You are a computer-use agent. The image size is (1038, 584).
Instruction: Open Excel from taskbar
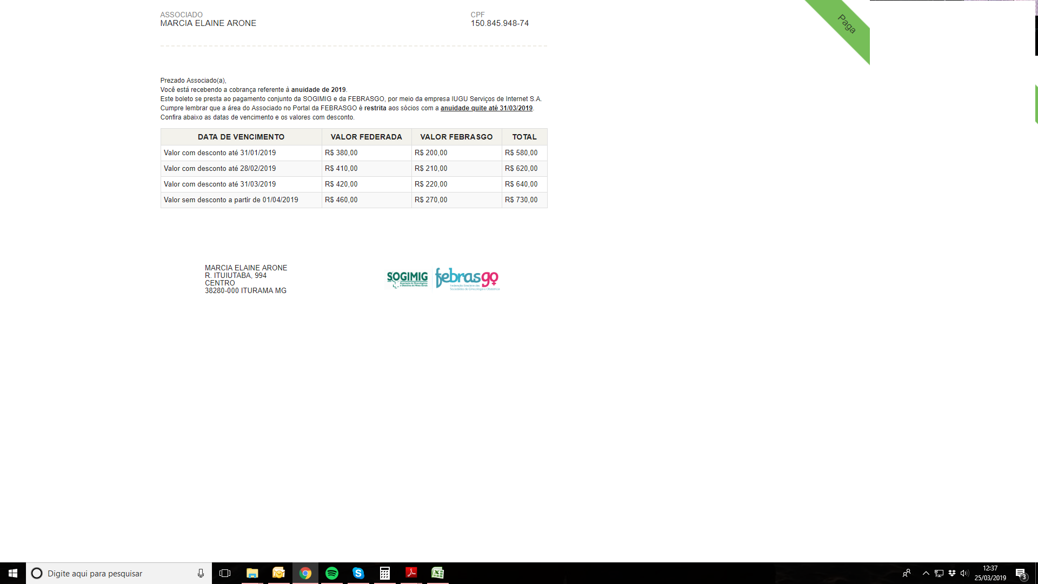coord(438,573)
